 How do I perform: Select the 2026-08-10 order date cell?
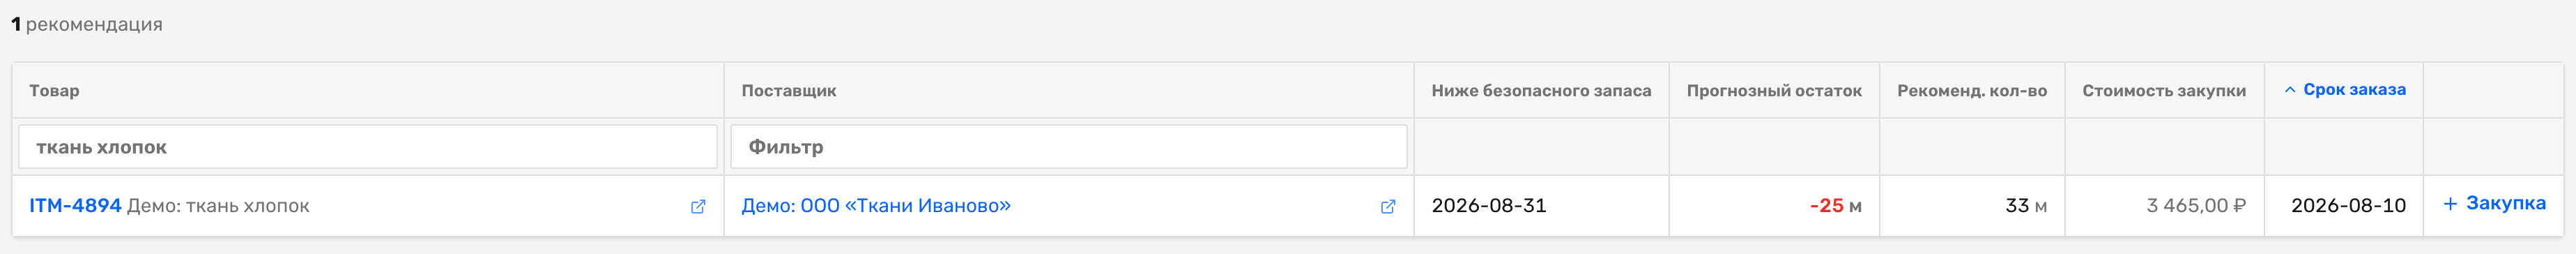(2344, 206)
